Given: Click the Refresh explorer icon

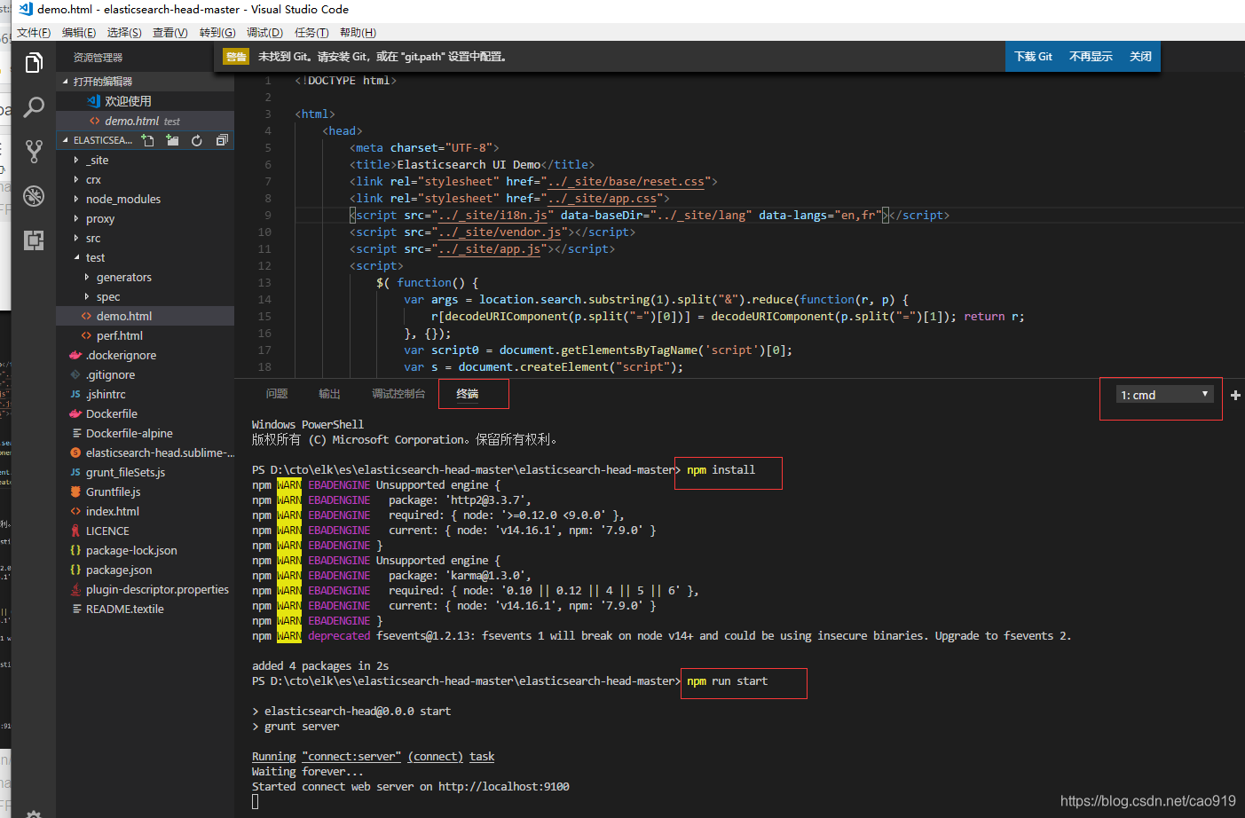Looking at the screenshot, I should pos(197,140).
